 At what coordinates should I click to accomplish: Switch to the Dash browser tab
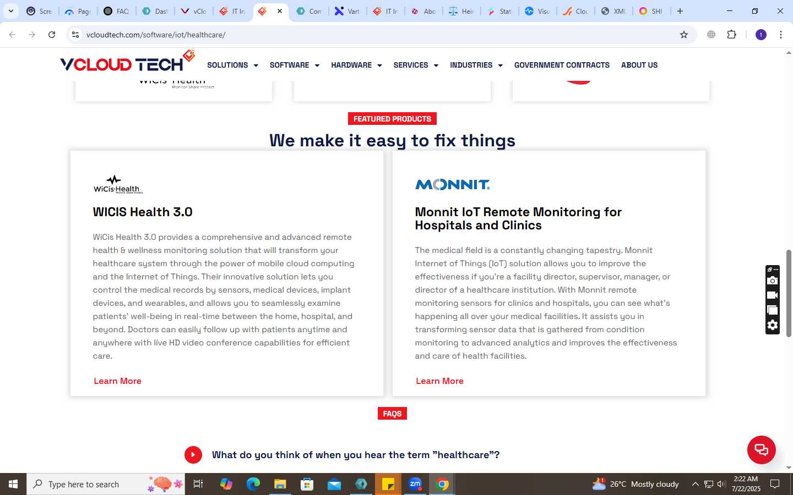(155, 11)
